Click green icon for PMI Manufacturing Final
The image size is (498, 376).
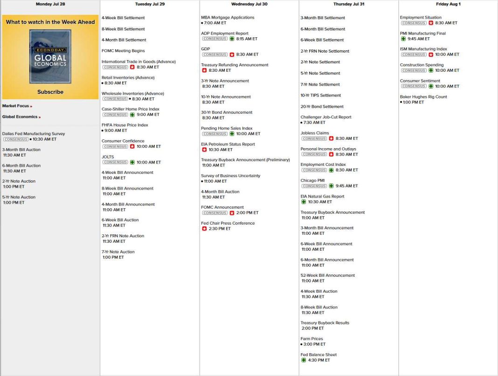tap(403, 39)
